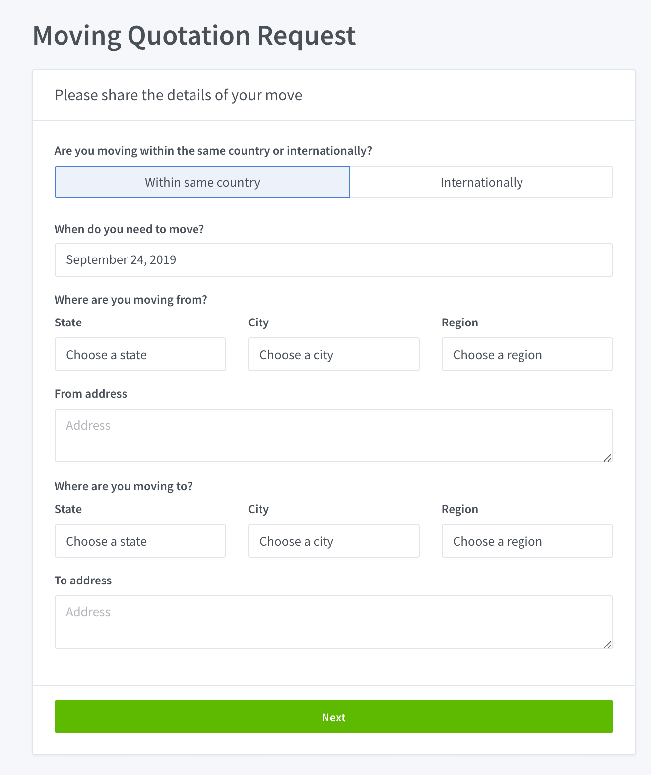651x775 pixels.
Task: Choose the "Internationally" move option
Action: (481, 182)
